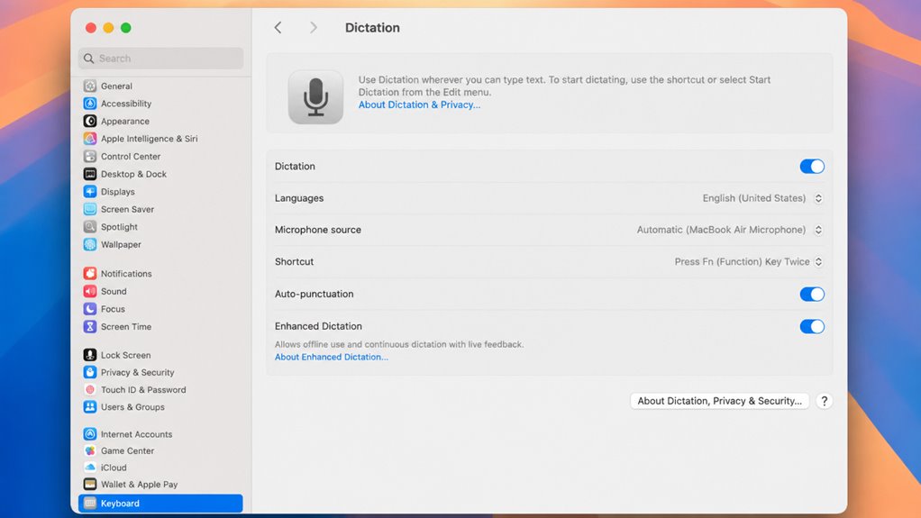Open About Enhanced Dictation link
The height and width of the screenshot is (518, 921).
point(332,357)
